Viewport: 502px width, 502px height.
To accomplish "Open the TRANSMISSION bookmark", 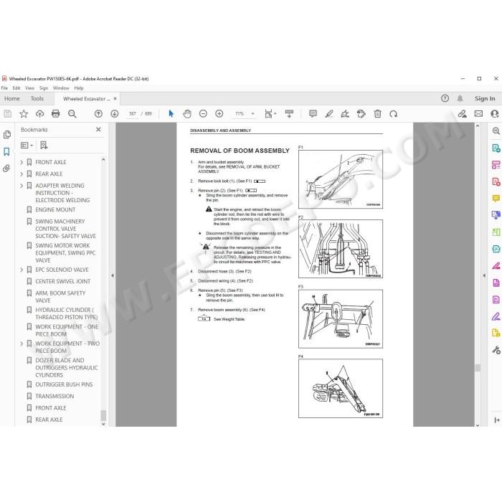I will point(55,397).
